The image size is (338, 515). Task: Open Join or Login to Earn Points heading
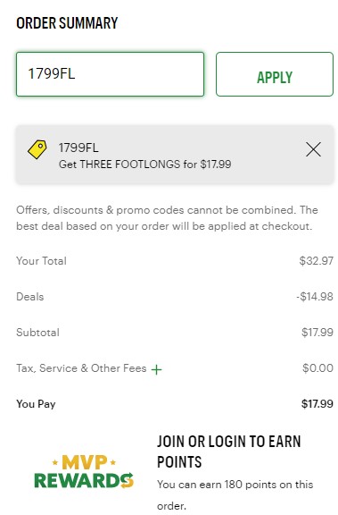pos(228,452)
